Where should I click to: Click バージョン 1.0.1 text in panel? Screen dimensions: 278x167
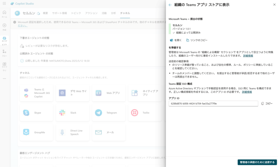point(181,29)
